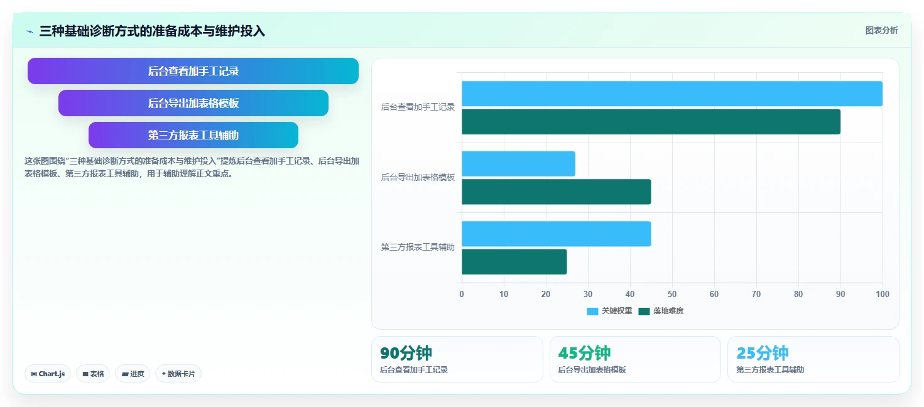
Task: Select the 第三方报表工具辅助 gradient pill
Action: click(193, 135)
